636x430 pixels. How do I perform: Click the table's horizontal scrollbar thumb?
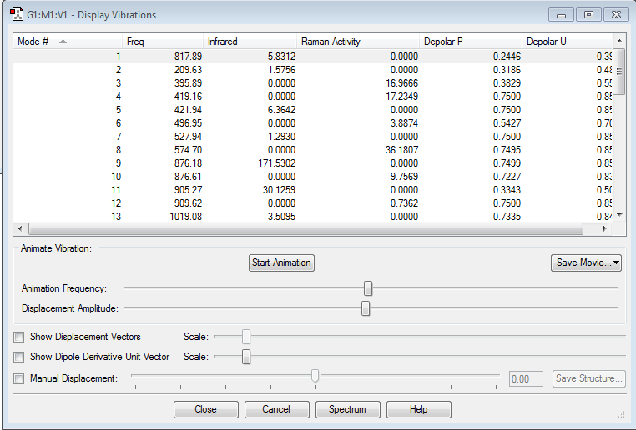(x=305, y=229)
